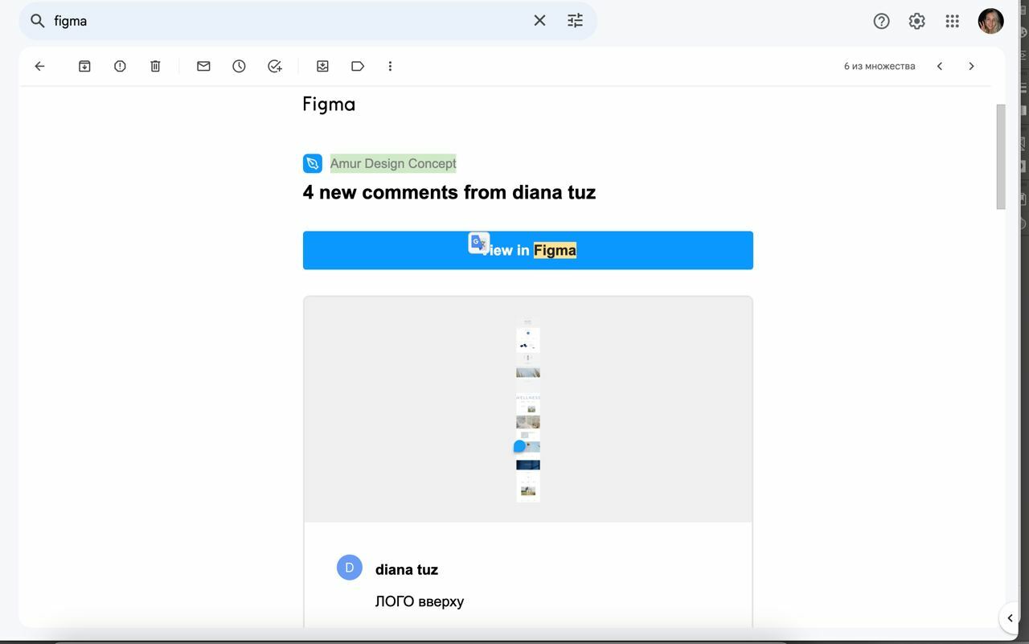The height and width of the screenshot is (644, 1029).
Task: Open the Move to menu
Action: [322, 66]
